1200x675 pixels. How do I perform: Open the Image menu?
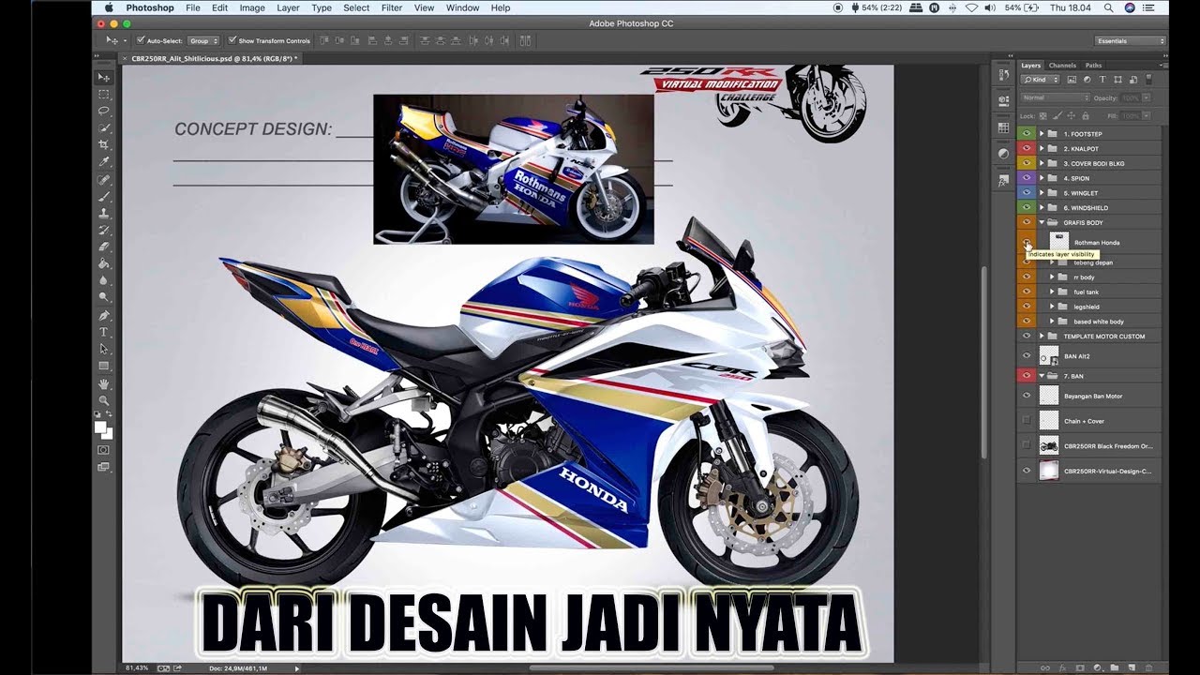coord(252,7)
